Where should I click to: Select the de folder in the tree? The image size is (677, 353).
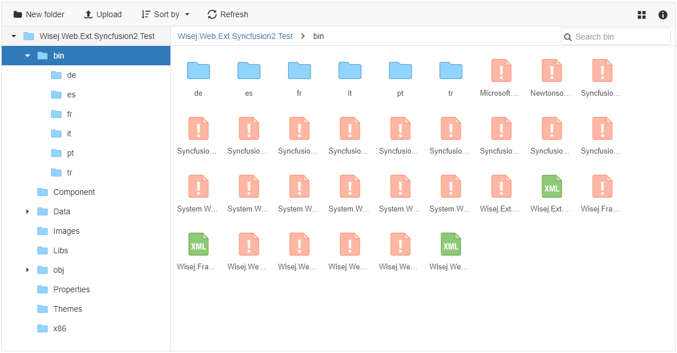(x=86, y=75)
